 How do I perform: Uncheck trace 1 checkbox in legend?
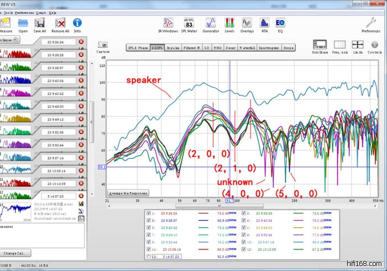149,212
